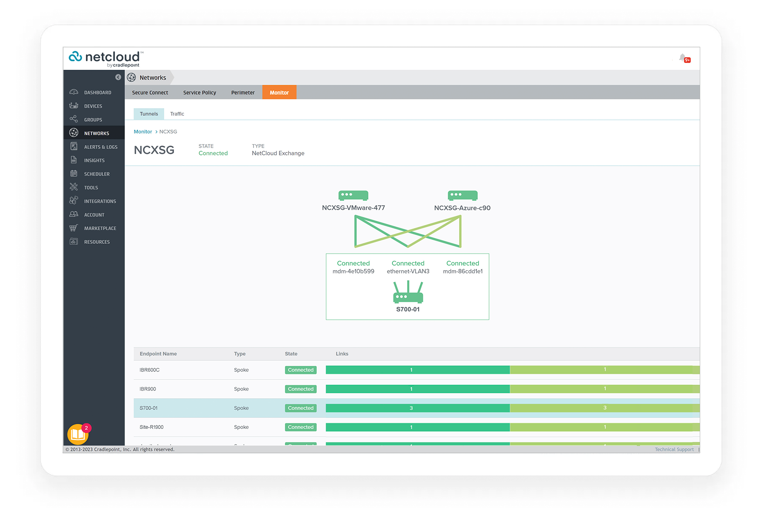The height and width of the screenshot is (508, 767).
Task: Open the notifications bell
Action: click(684, 58)
